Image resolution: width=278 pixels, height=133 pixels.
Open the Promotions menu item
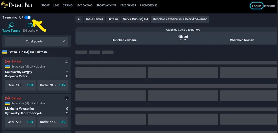pos(148,5)
